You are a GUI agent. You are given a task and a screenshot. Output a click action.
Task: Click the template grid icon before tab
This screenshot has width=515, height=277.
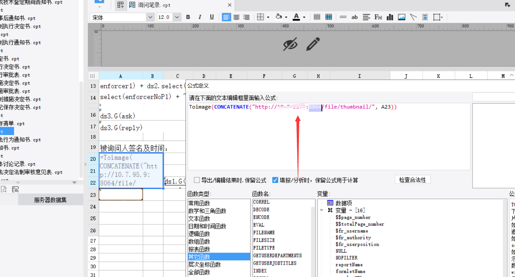pyautogui.click(x=121, y=5)
